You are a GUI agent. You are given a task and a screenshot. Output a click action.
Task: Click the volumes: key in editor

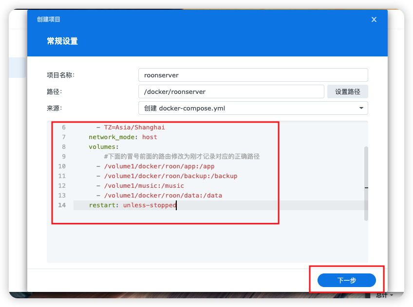[103, 147]
